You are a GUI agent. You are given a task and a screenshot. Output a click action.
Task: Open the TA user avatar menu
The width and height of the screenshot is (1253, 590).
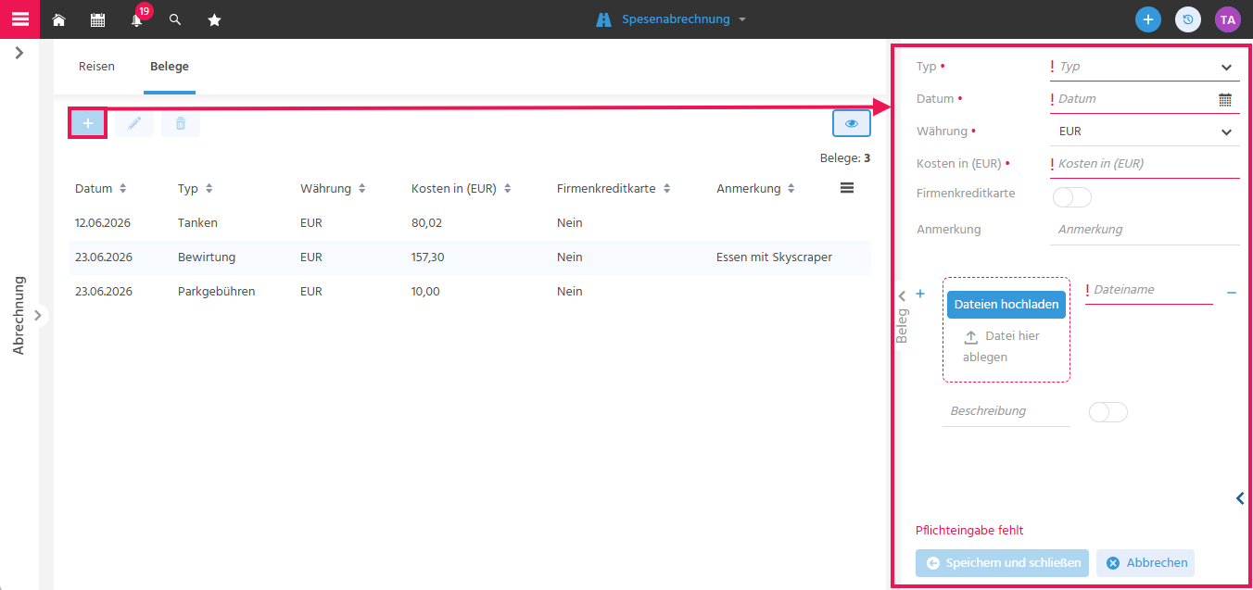pos(1228,19)
